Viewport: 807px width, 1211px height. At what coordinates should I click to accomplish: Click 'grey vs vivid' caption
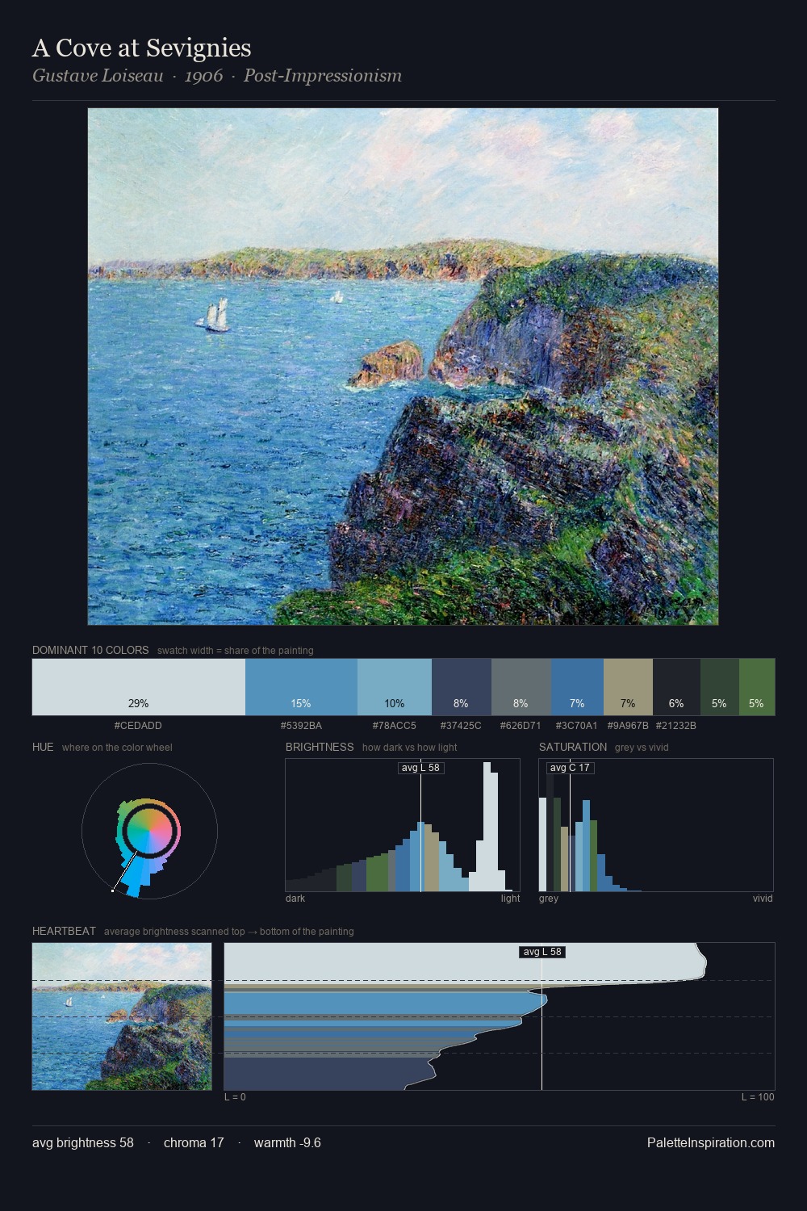pos(642,748)
